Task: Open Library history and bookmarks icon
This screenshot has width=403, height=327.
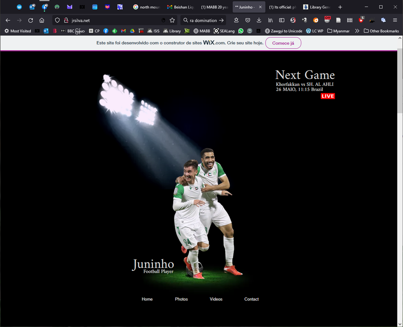Action: coord(270,20)
